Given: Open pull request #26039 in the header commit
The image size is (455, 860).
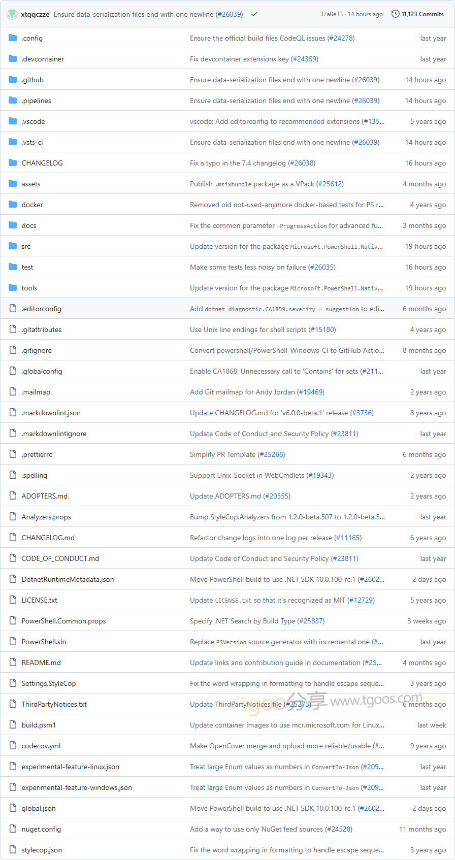Looking at the screenshot, I should tap(229, 14).
